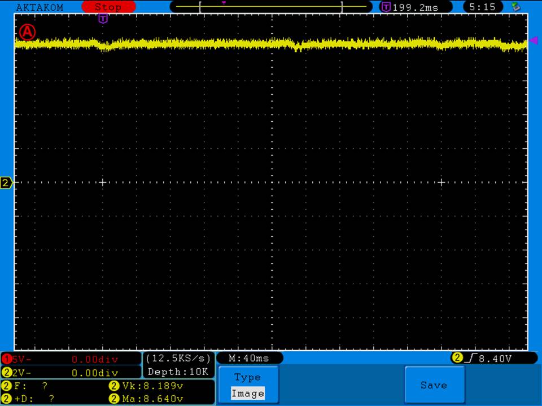
Task: Click the waveform memory position bar
Action: [x=271, y=7]
